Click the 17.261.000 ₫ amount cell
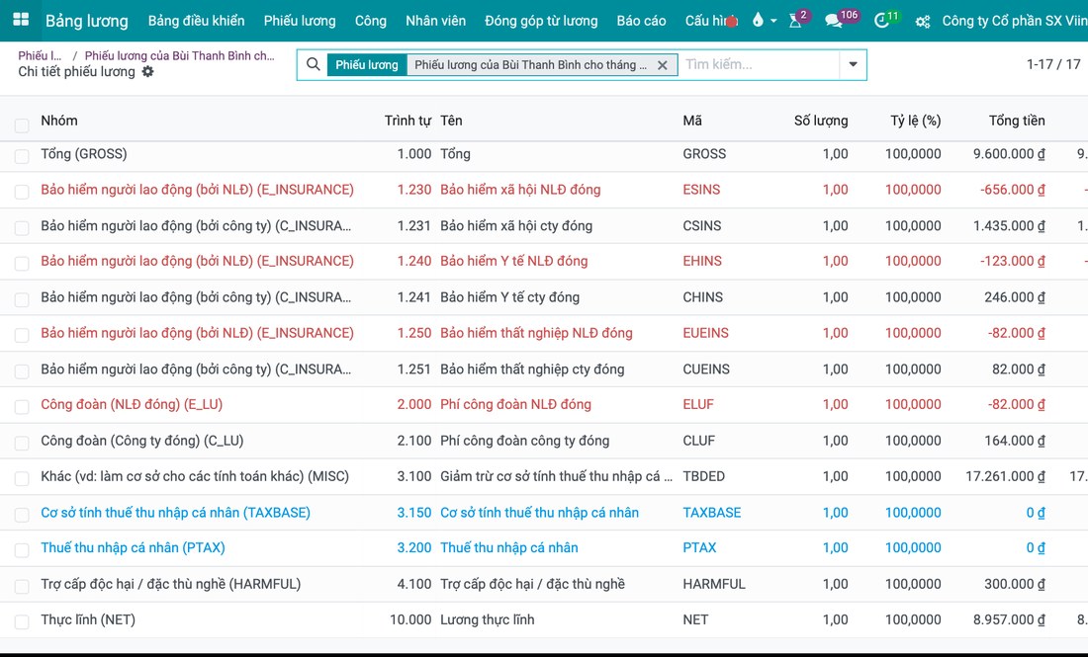Viewport: 1088px width, 657px height. tap(1005, 476)
